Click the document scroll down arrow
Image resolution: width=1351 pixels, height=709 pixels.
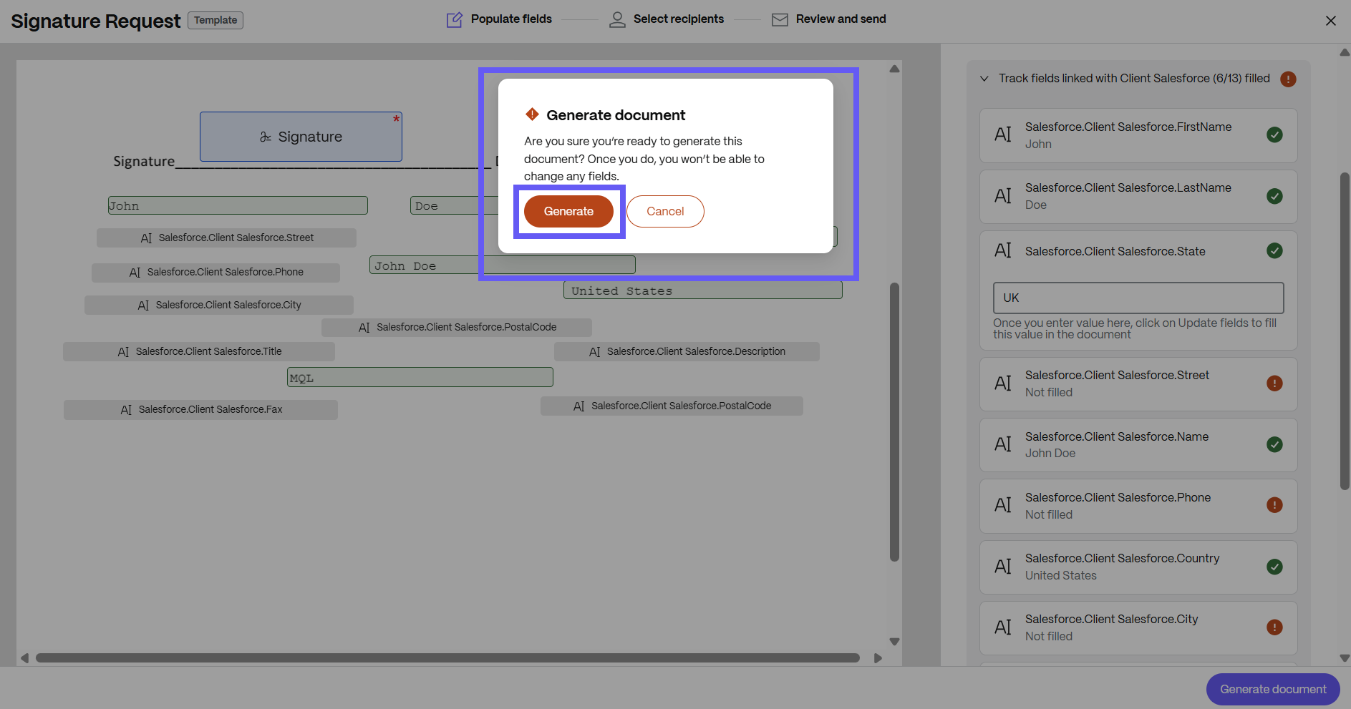point(894,642)
